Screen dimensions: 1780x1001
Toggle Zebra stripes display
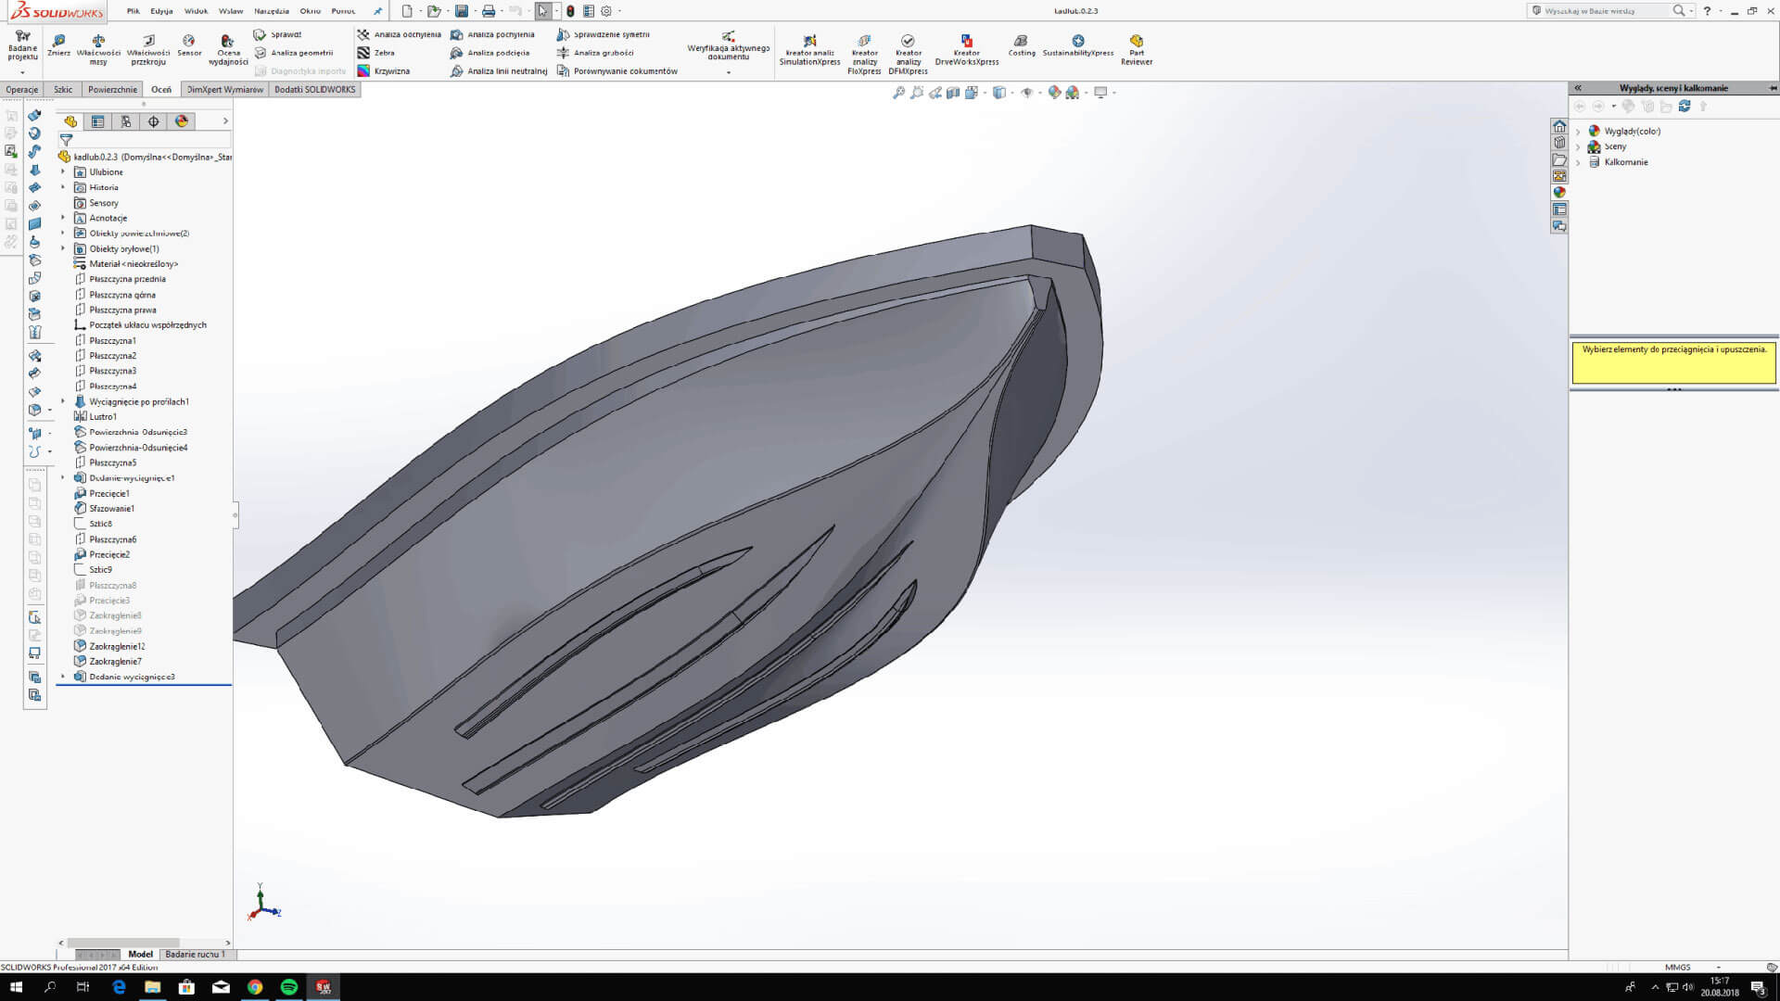pos(376,53)
